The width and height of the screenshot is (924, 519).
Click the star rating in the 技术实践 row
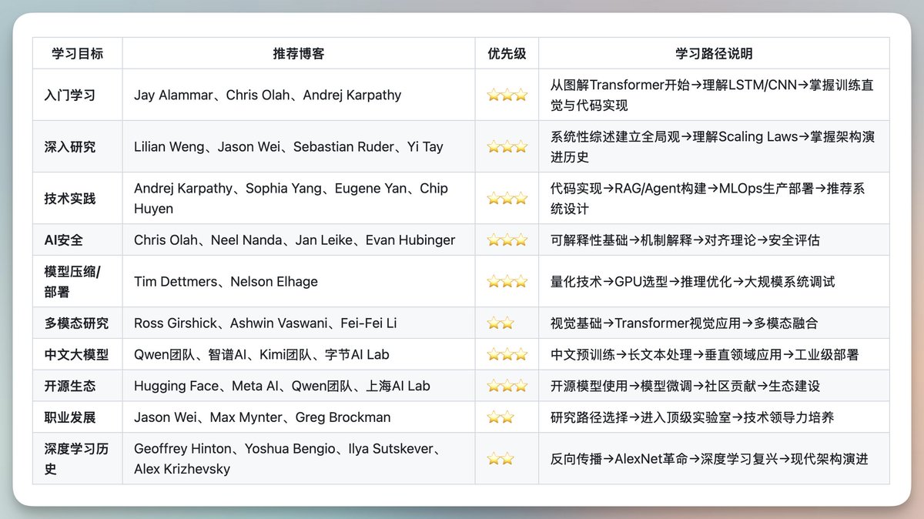pyautogui.click(x=507, y=198)
